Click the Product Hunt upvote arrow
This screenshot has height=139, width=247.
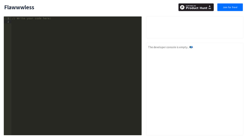tap(210, 6)
